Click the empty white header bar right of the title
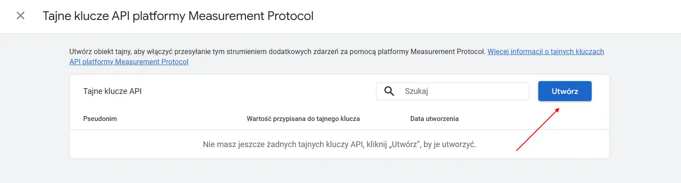Image resolution: width=681 pixels, height=183 pixels. pos(489,16)
